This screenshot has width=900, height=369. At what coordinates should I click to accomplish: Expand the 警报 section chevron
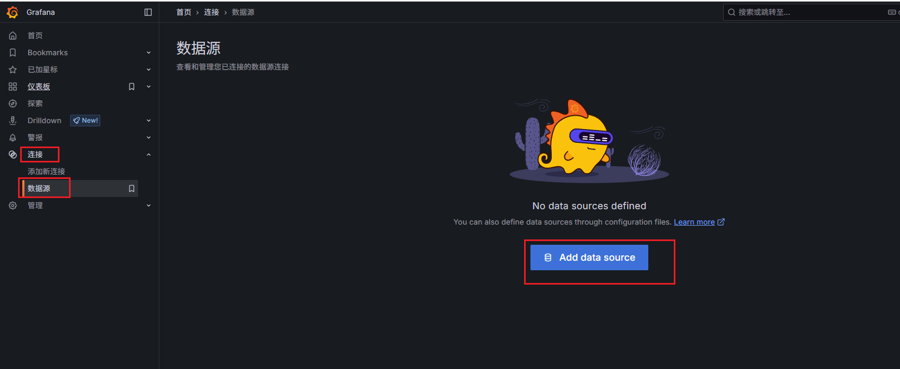click(x=149, y=138)
